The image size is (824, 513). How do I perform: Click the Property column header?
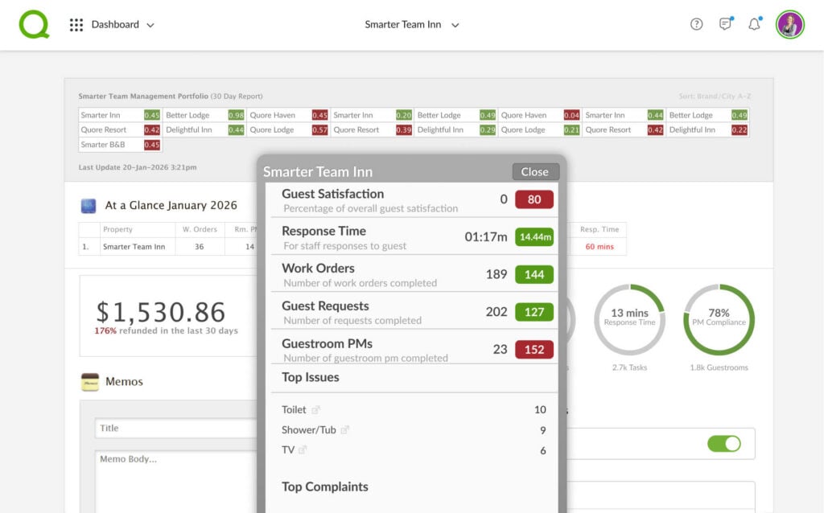[117, 229]
